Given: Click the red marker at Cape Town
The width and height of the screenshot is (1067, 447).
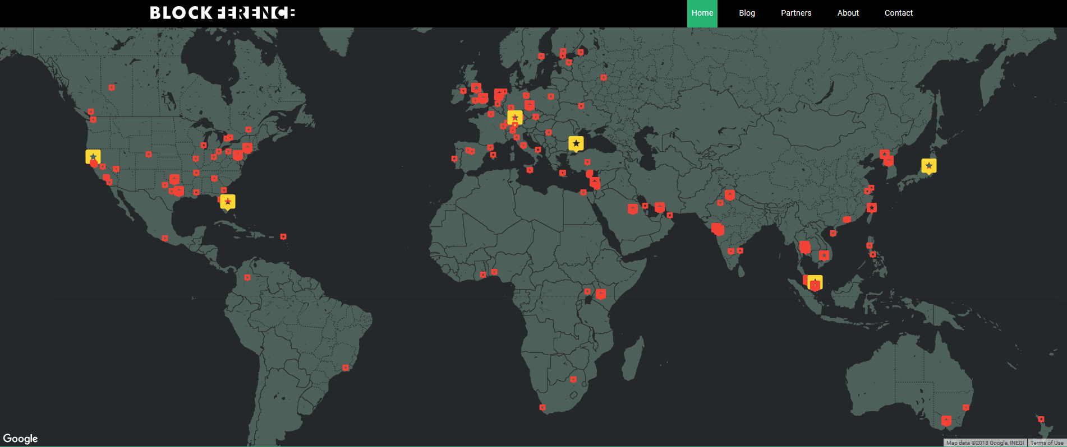Looking at the screenshot, I should (542, 407).
